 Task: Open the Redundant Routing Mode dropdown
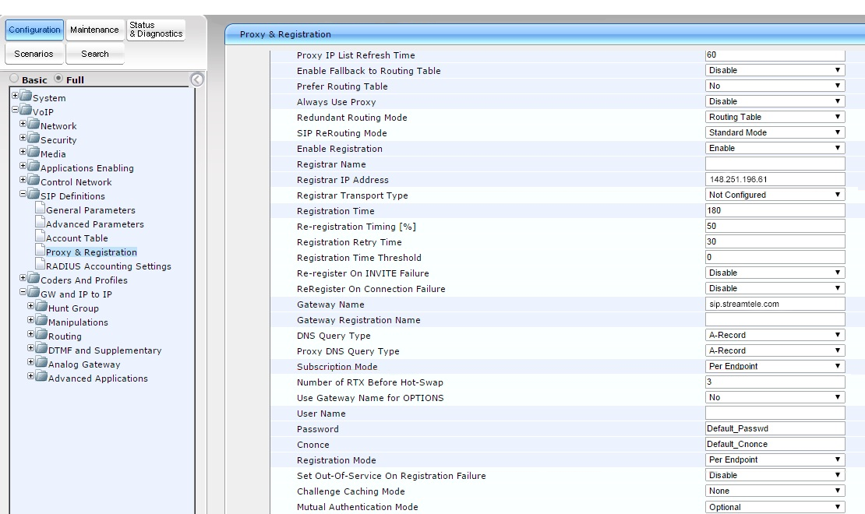[775, 117]
